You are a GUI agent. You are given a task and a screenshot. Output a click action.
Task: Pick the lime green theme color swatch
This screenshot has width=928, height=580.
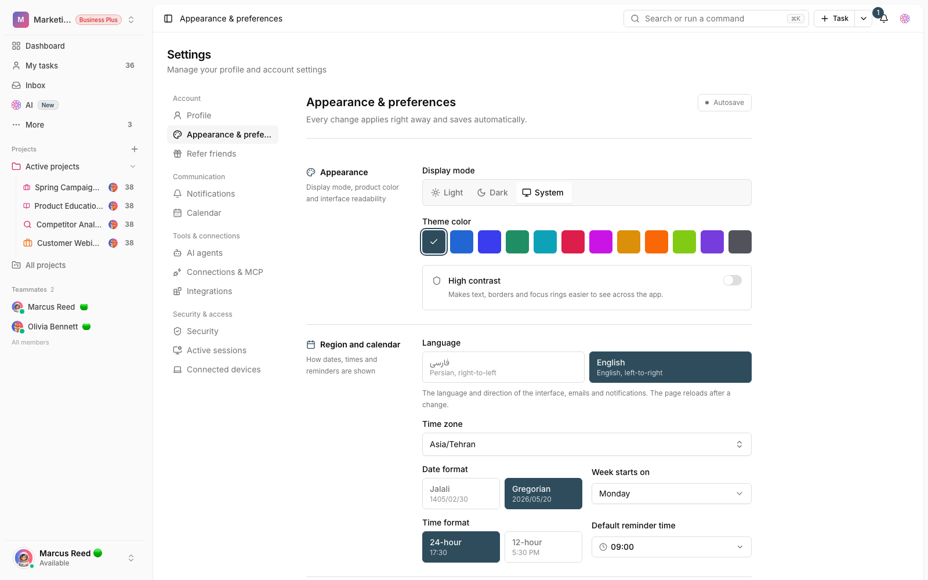pyautogui.click(x=684, y=242)
